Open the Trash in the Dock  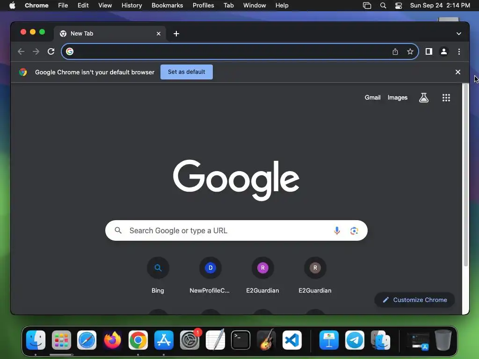(x=443, y=340)
